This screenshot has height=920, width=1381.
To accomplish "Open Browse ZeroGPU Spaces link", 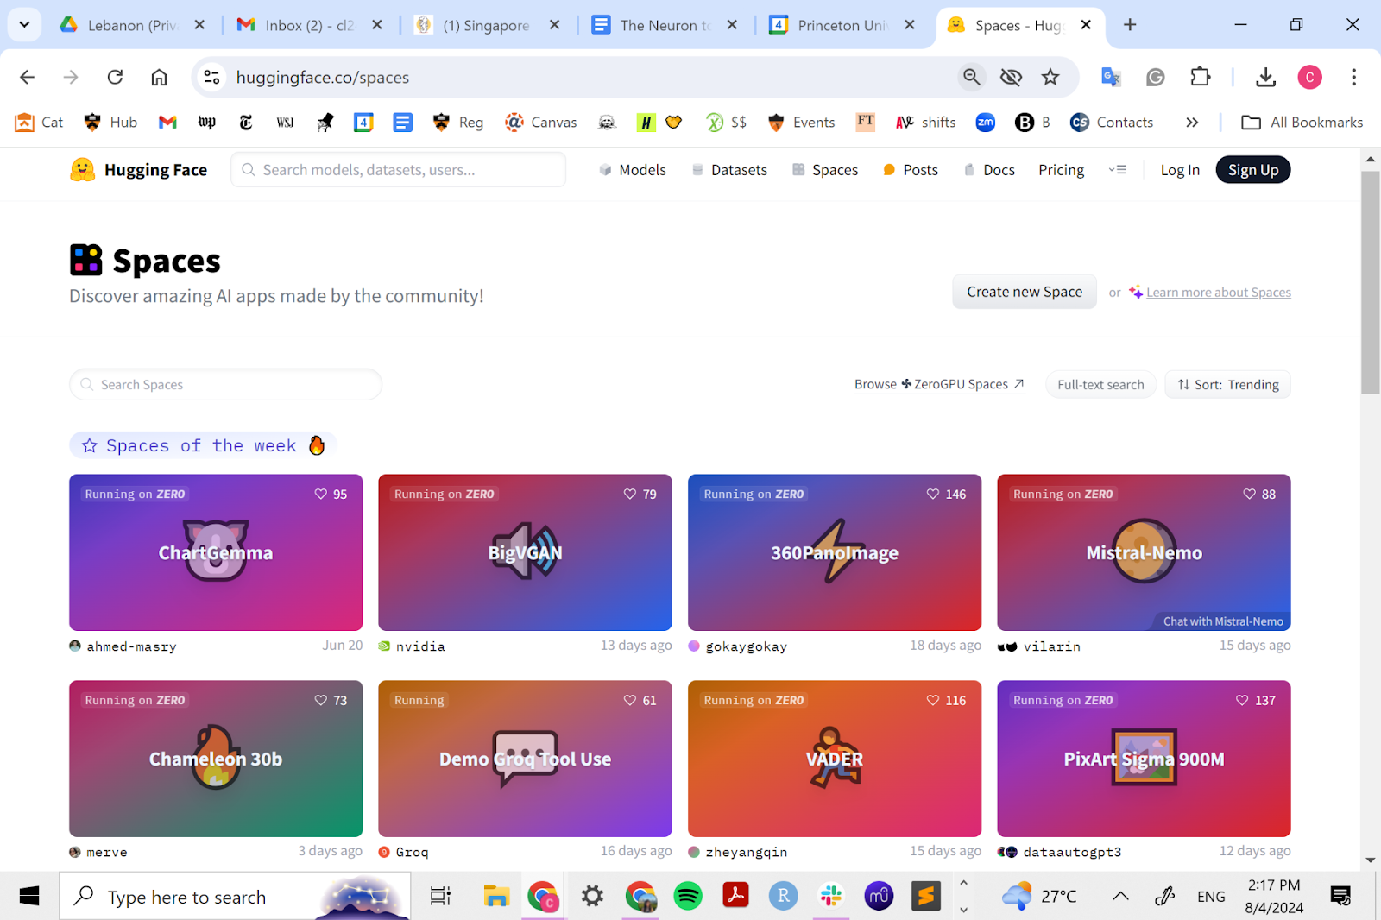I will 939,384.
